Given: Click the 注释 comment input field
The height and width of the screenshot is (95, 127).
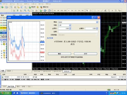Looking at the screenshot, I should point(78,32).
